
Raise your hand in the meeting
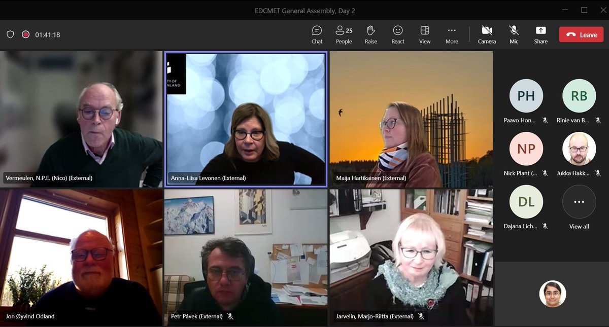point(370,34)
